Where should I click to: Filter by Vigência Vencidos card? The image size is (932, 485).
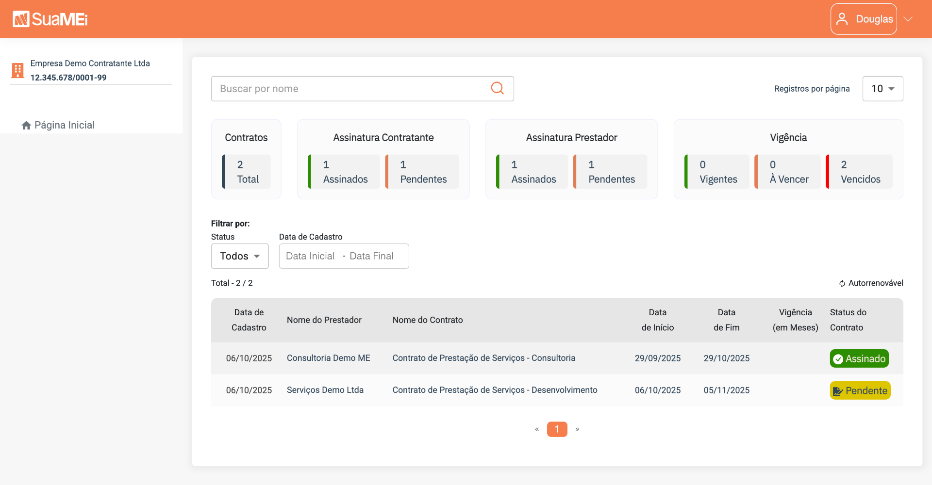pyautogui.click(x=859, y=172)
